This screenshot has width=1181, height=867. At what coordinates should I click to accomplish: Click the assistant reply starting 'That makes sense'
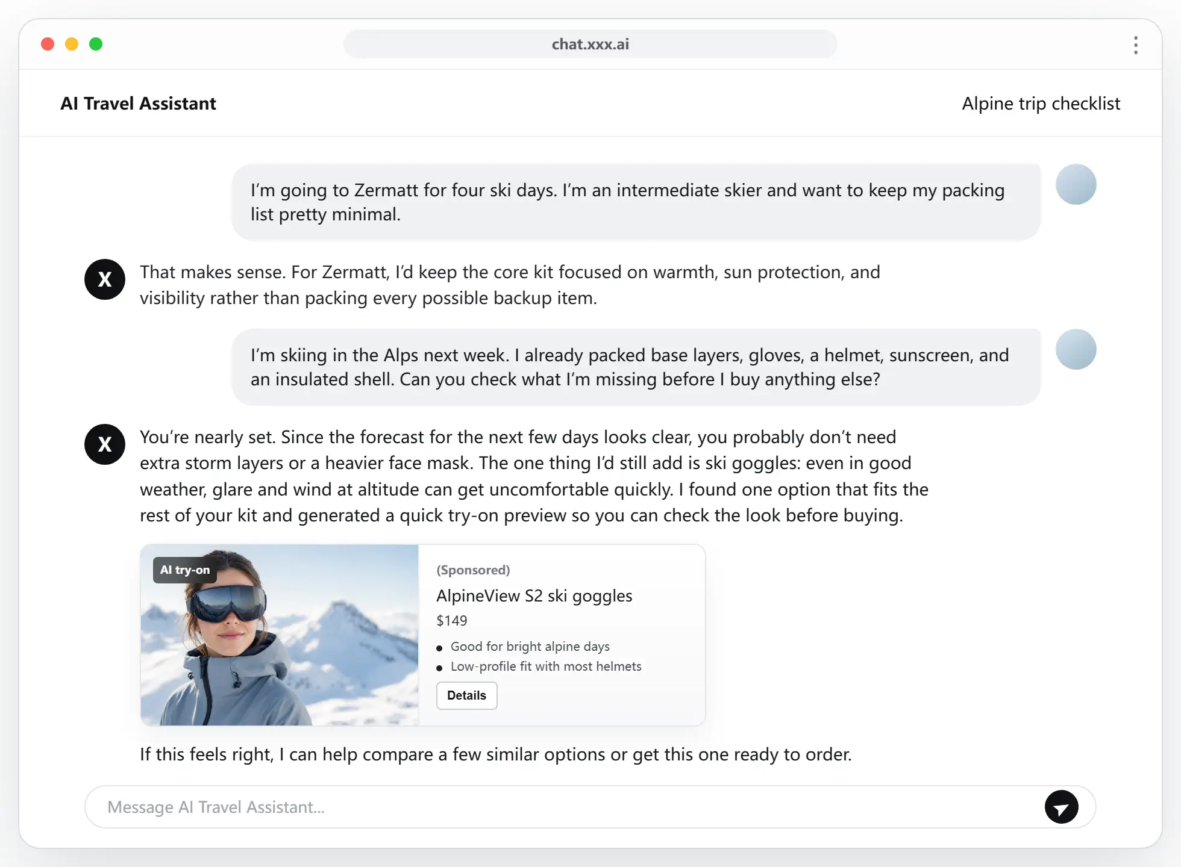(x=510, y=285)
